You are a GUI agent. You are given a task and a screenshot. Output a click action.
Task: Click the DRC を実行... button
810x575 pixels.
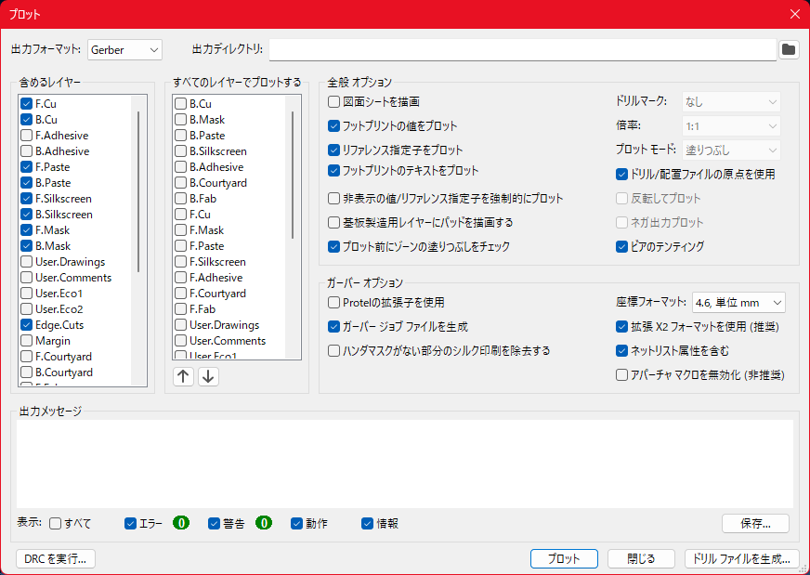pos(56,558)
